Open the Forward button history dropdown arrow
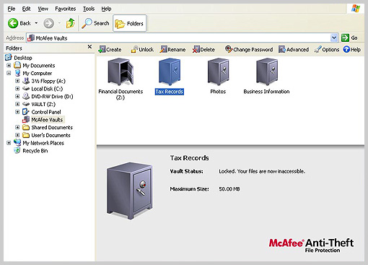Viewport: 368px width, 265px height. point(59,23)
